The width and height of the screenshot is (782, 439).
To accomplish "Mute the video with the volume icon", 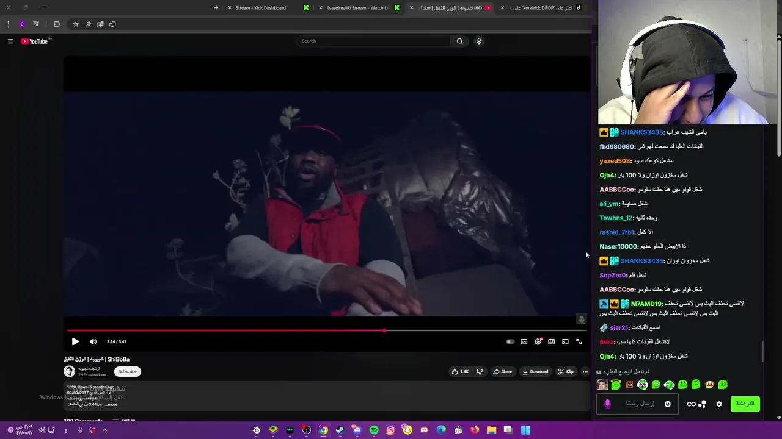I will 93,341.
